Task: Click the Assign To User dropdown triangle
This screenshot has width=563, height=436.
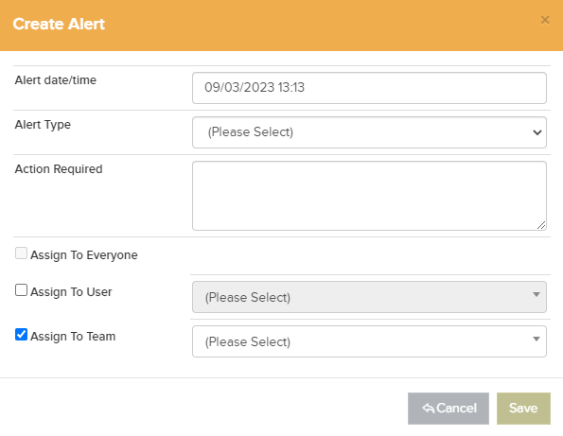Action: pyautogui.click(x=537, y=295)
